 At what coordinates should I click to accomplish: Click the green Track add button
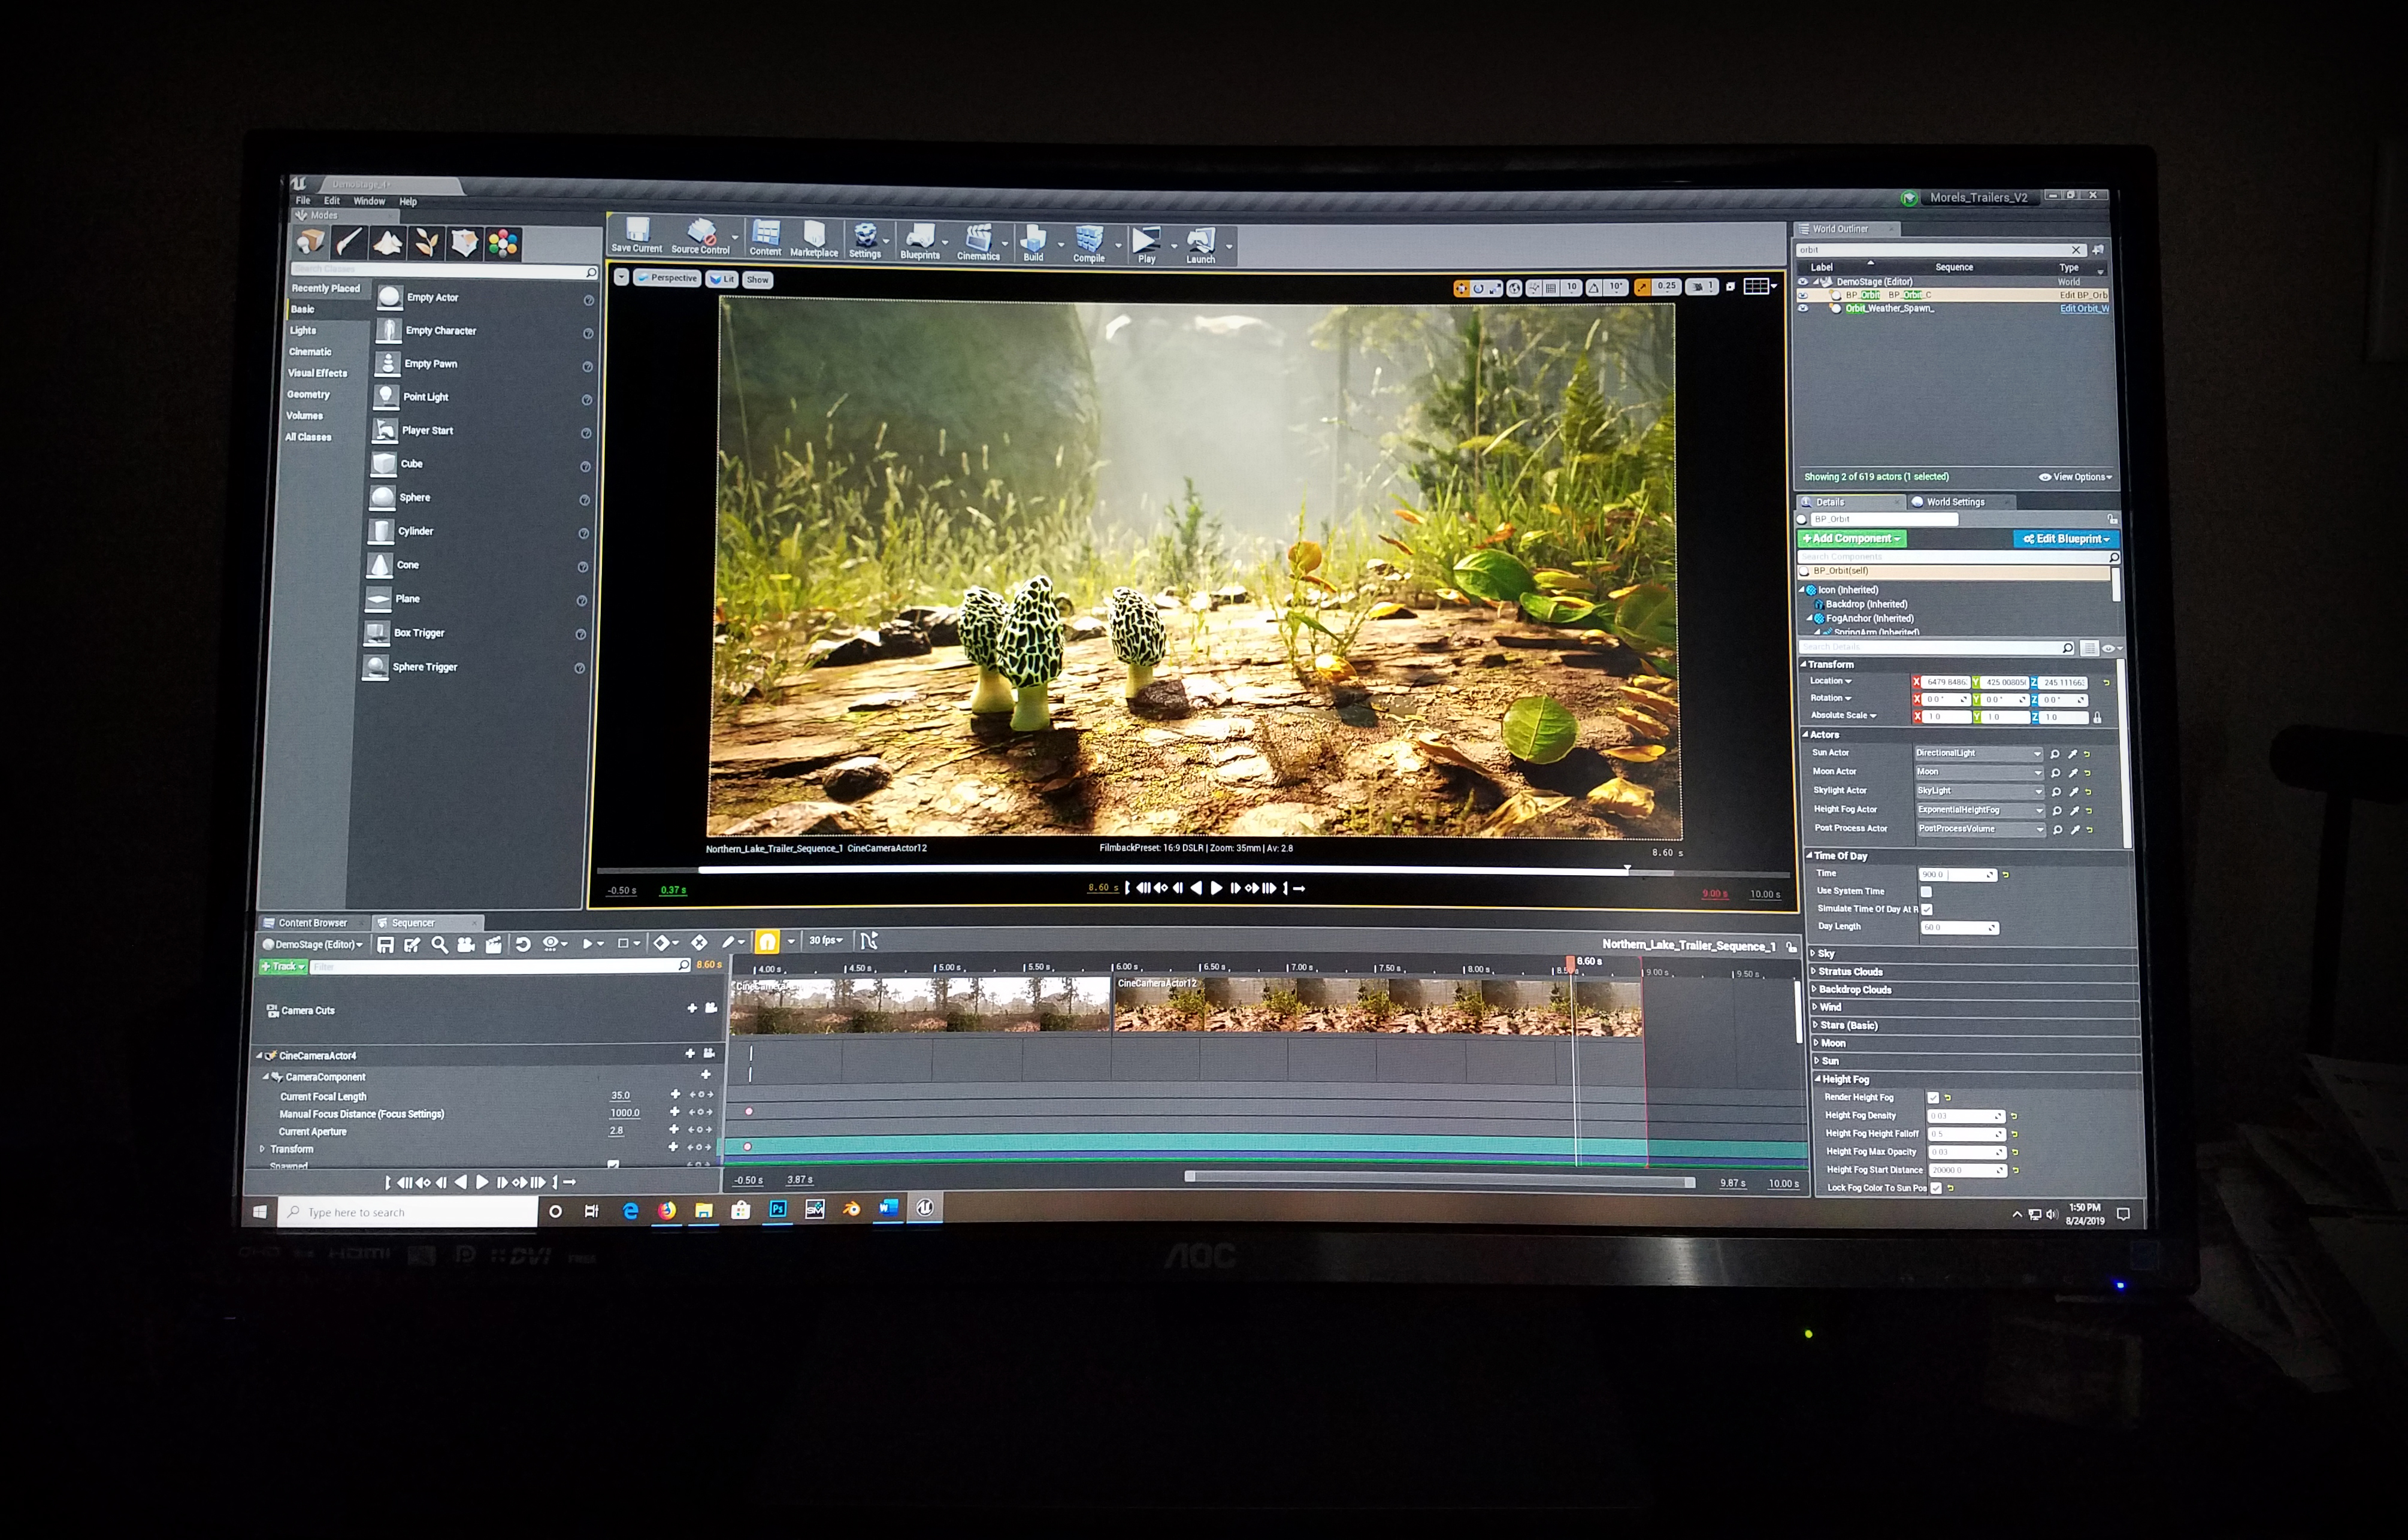[283, 966]
